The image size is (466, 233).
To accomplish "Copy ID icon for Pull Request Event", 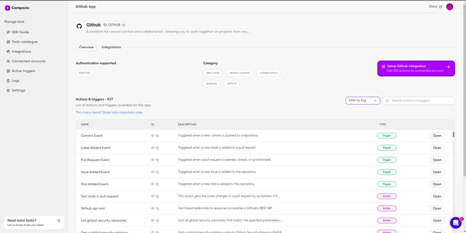I will (157, 160).
